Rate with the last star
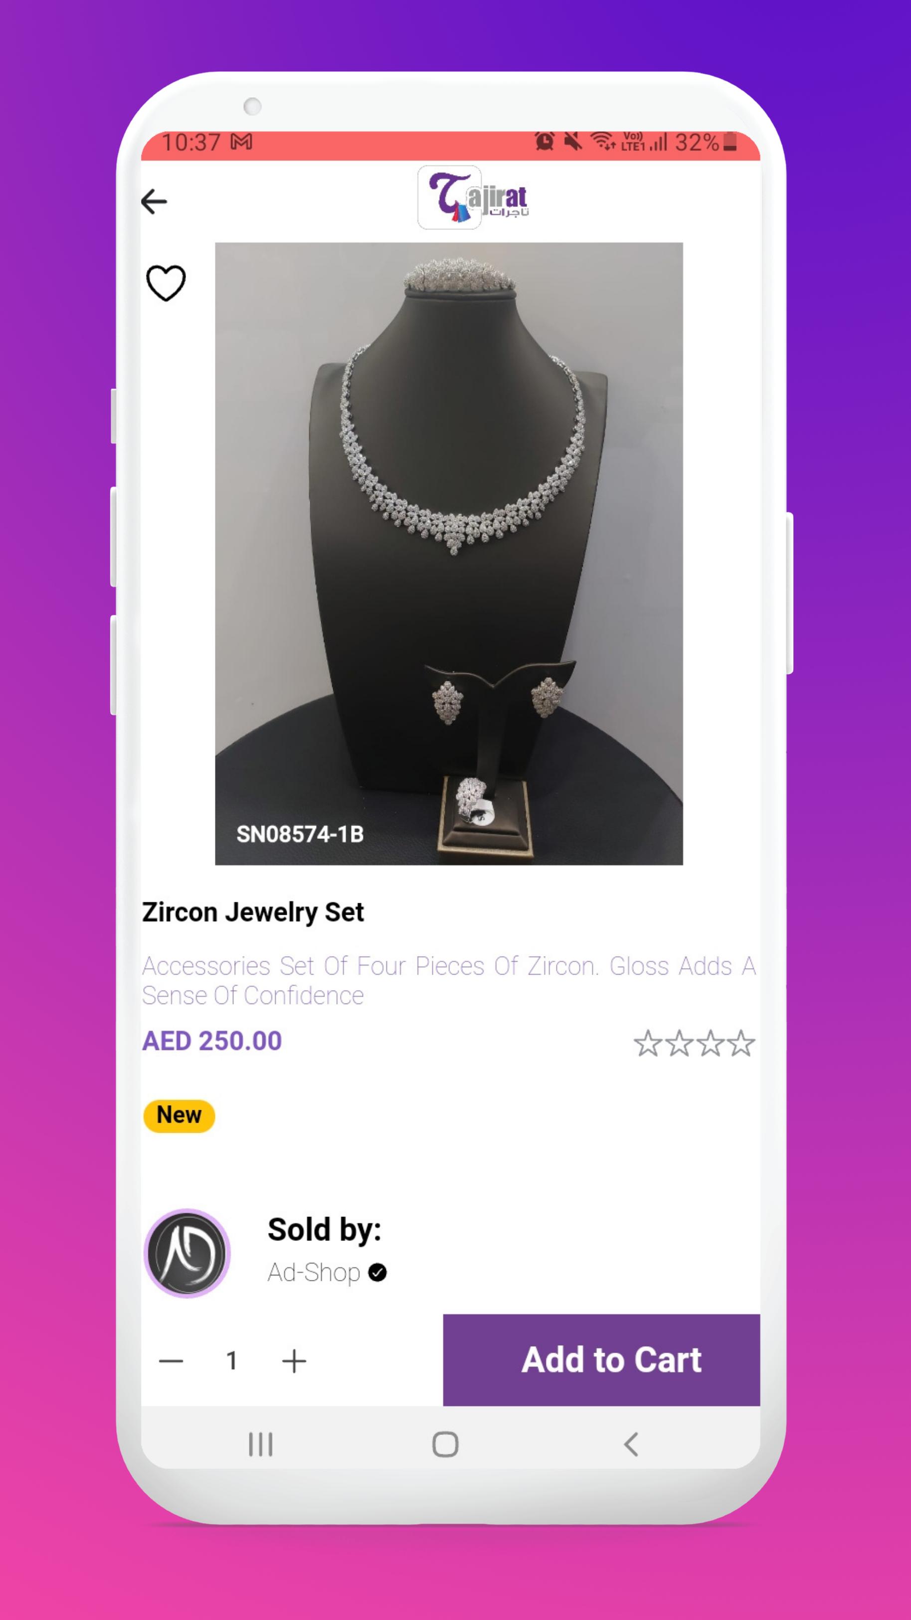Image resolution: width=911 pixels, height=1620 pixels. pyautogui.click(x=741, y=1043)
